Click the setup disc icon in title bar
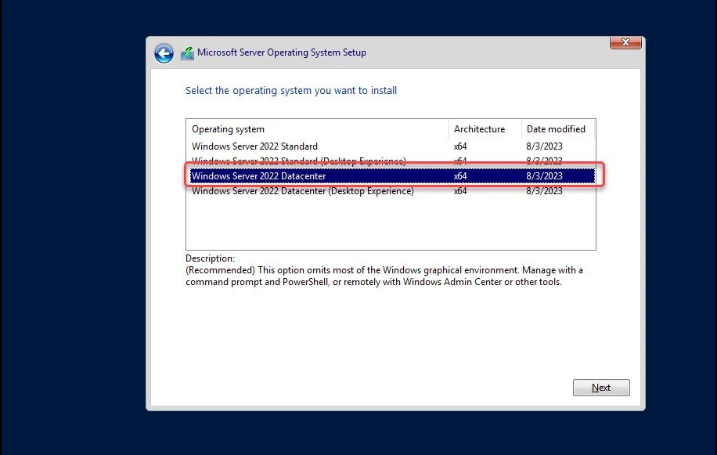Screen dimensions: 717x455 coord(187,53)
